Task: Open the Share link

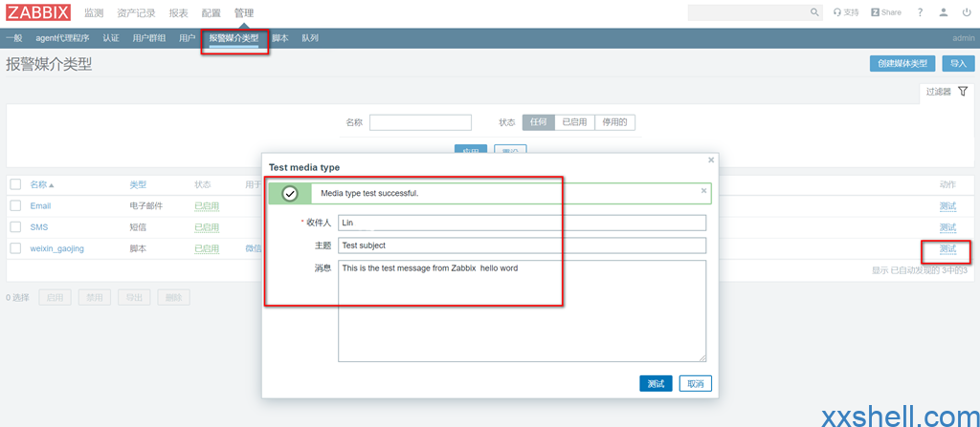Action: coord(886,12)
